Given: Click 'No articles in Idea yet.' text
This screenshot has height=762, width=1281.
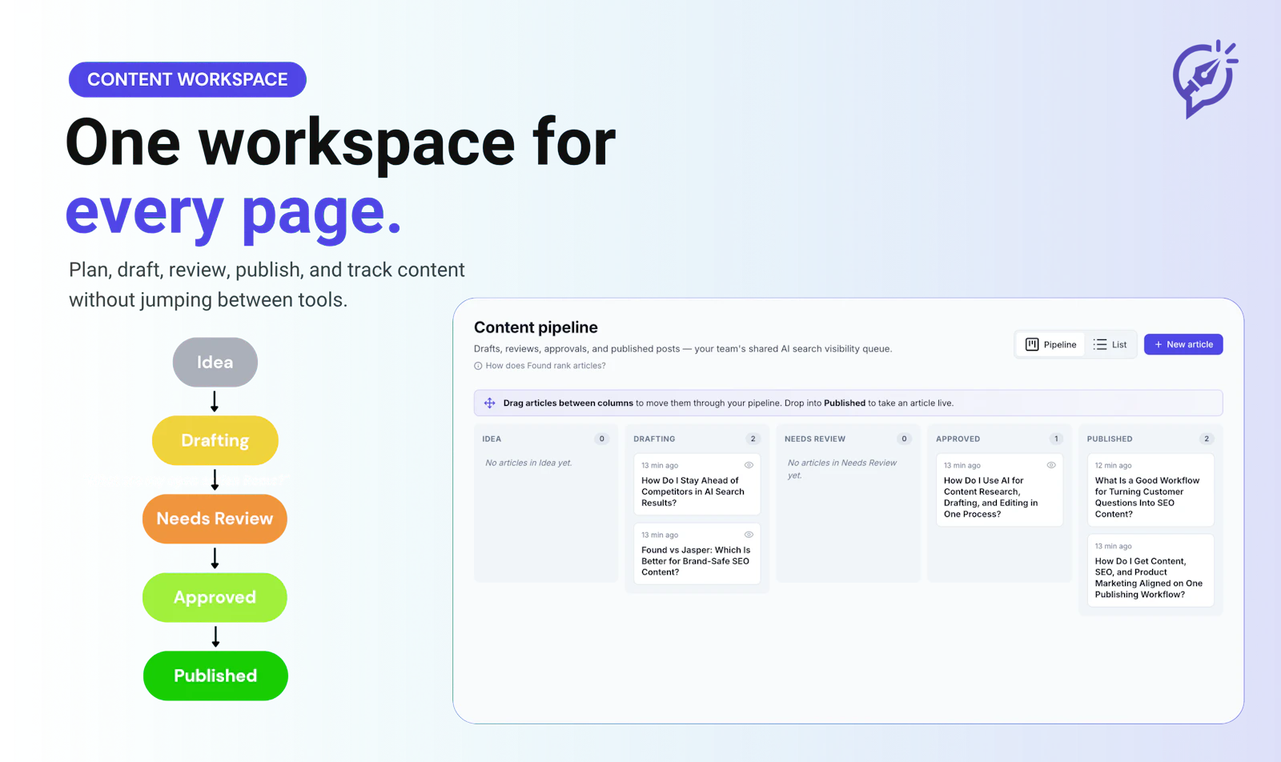Looking at the screenshot, I should 528,463.
